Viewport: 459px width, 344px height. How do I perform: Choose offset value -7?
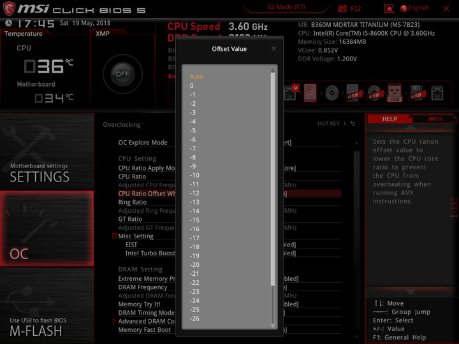tap(193, 148)
